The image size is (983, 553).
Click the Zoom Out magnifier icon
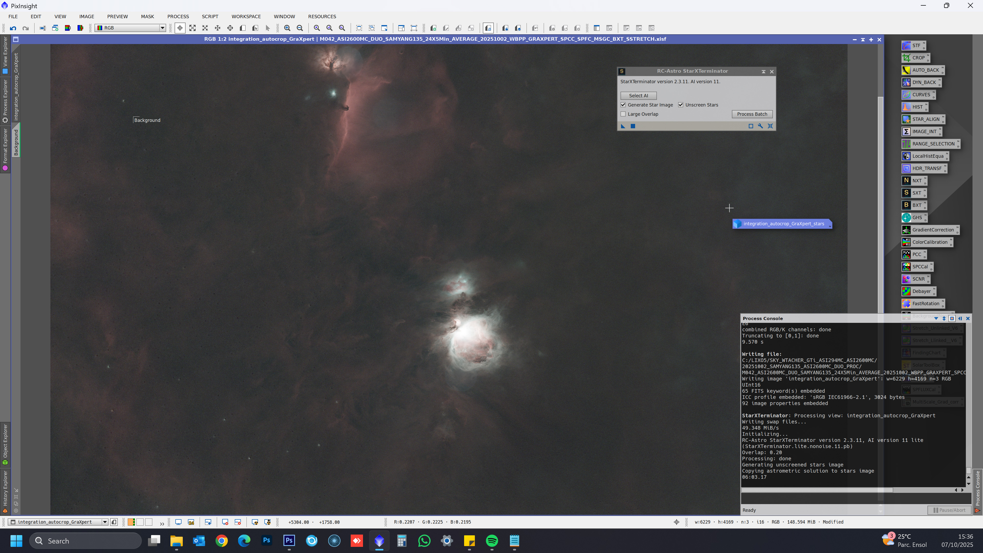click(300, 28)
